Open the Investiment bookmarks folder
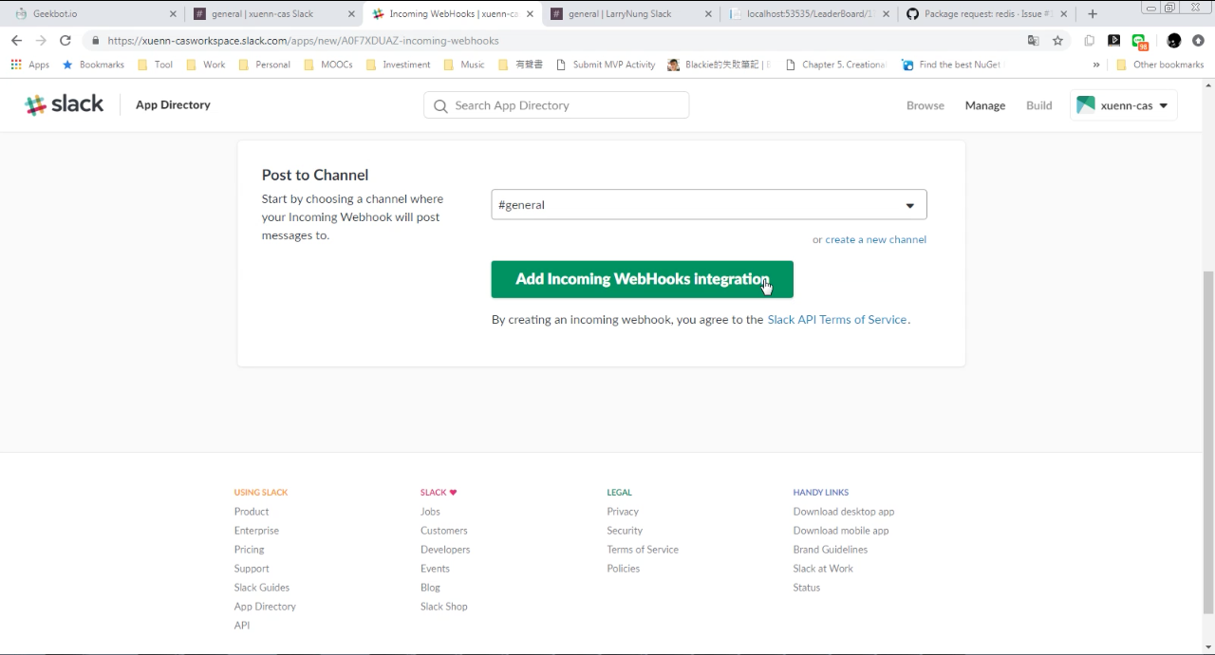 (398, 65)
